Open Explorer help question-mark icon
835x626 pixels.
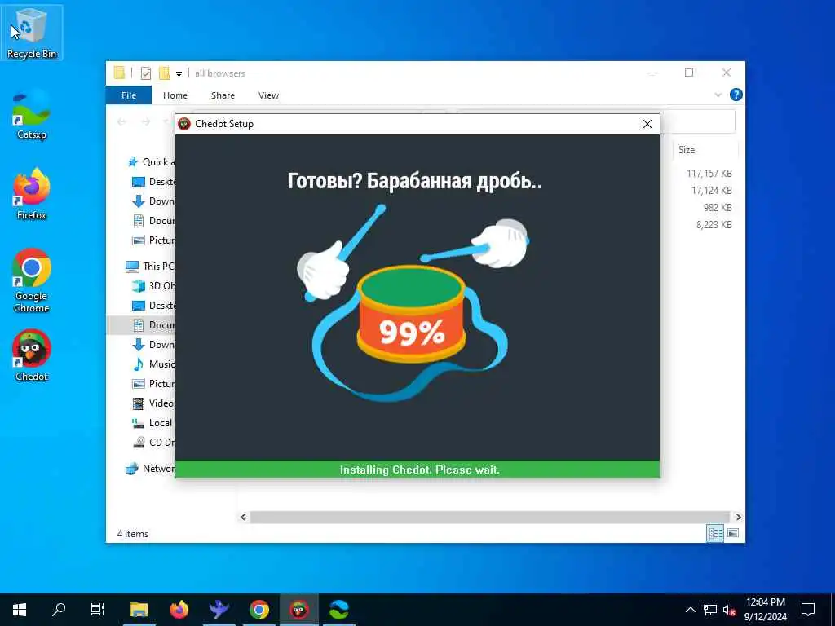(x=736, y=95)
